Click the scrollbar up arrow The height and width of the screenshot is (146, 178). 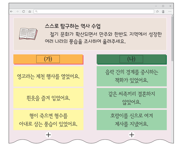tap(172, 16)
